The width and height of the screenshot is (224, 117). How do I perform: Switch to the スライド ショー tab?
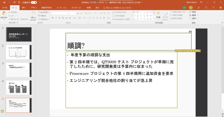tap(76, 8)
